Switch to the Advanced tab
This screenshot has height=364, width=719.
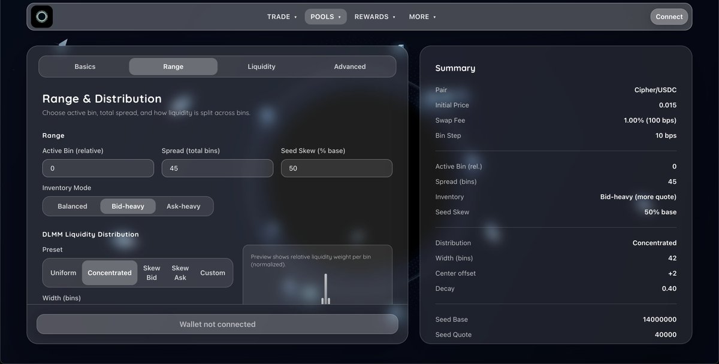coord(350,66)
